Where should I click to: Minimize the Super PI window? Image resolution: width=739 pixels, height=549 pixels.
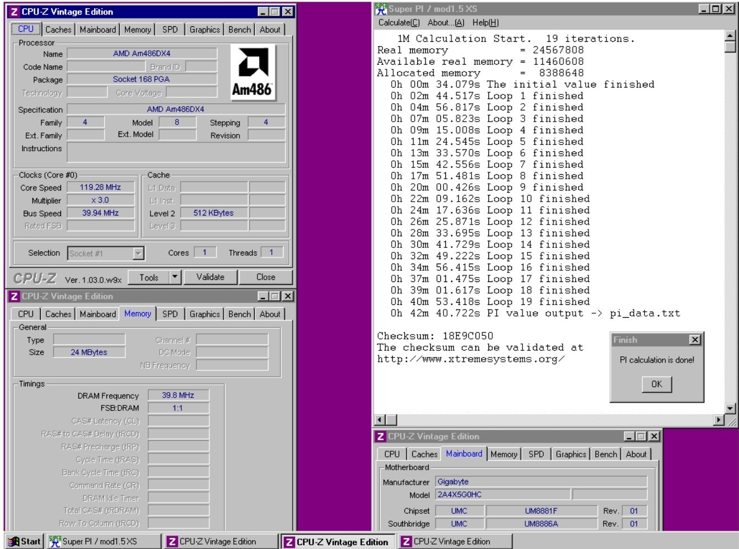(x=704, y=9)
